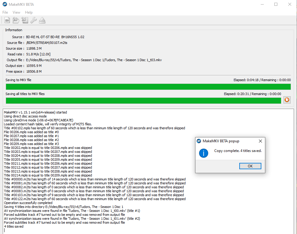Image resolution: width=297 pixels, height=234 pixels.
Task: Click the source file path 00107.m2ts
Action: coord(47,43)
